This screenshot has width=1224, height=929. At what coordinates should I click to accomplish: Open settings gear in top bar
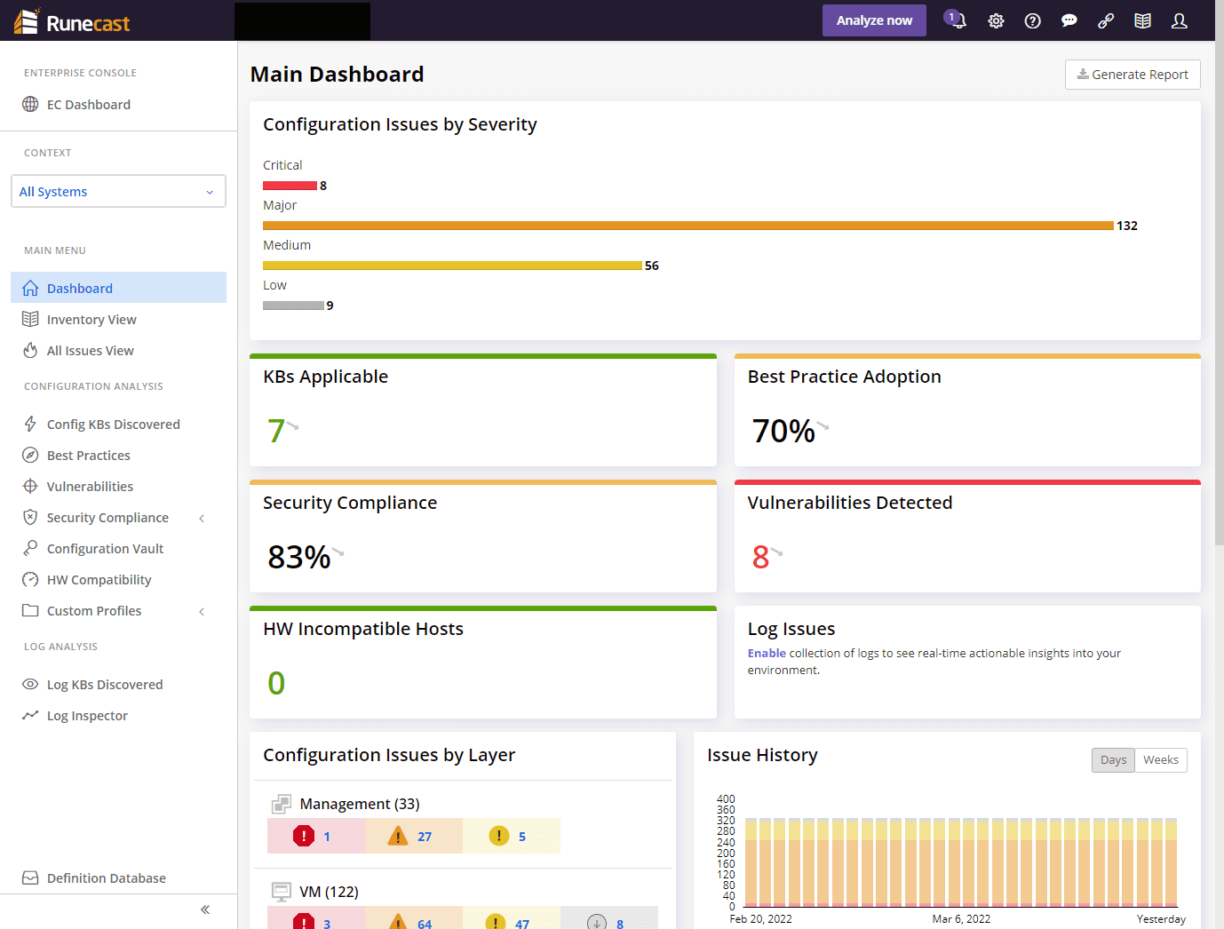coord(996,20)
